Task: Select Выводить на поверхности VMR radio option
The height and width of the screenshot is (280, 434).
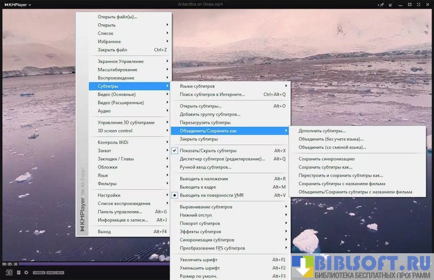Action: point(211,195)
